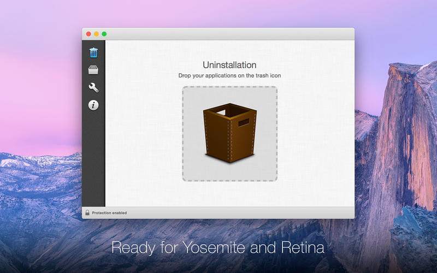Close the window with the red button
Image resolution: width=437 pixels, height=273 pixels.
pos(88,34)
